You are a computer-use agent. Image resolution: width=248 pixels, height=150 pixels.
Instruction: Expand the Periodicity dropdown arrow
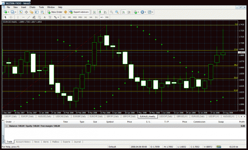click(x=145, y=12)
